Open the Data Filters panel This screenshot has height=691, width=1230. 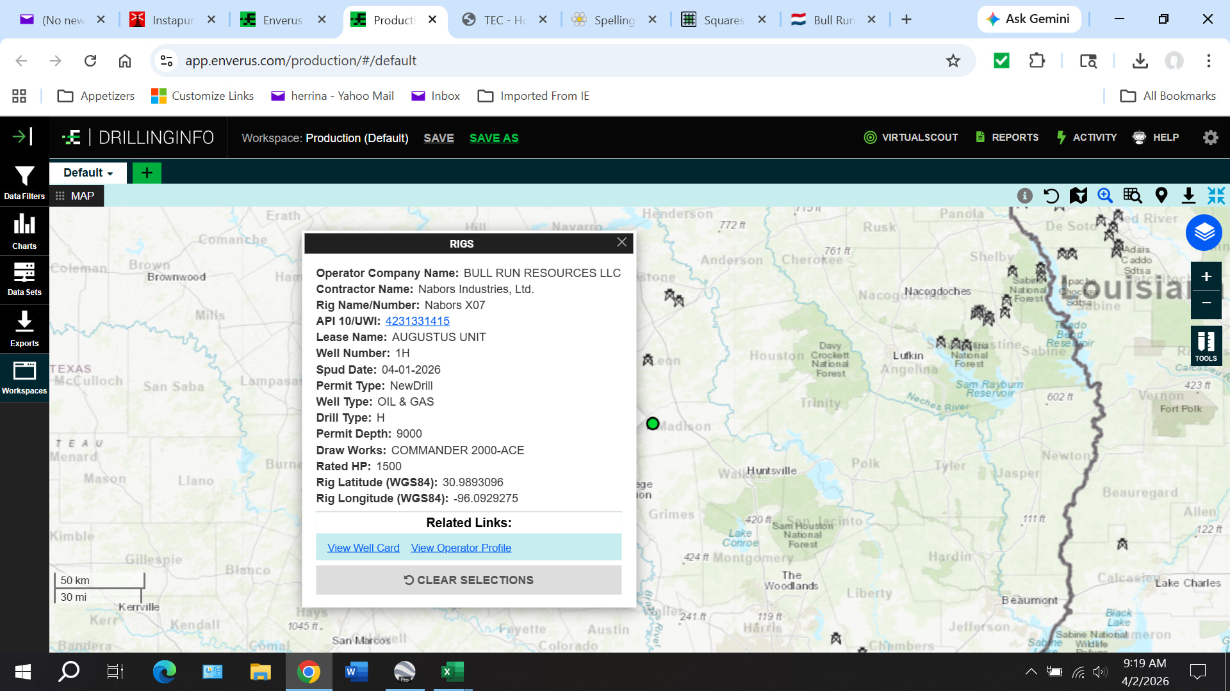pos(24,182)
